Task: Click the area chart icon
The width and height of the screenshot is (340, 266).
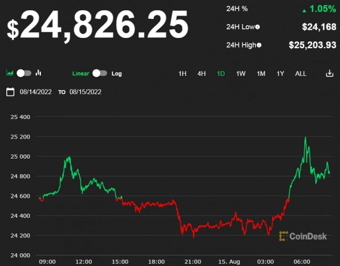Action: [10, 72]
